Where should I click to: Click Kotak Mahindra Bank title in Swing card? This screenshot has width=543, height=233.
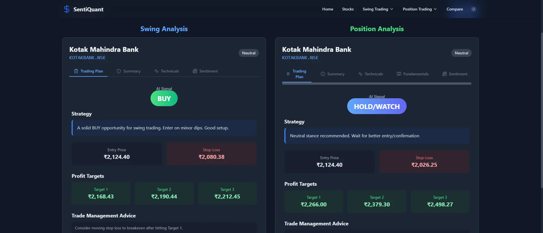click(x=104, y=50)
